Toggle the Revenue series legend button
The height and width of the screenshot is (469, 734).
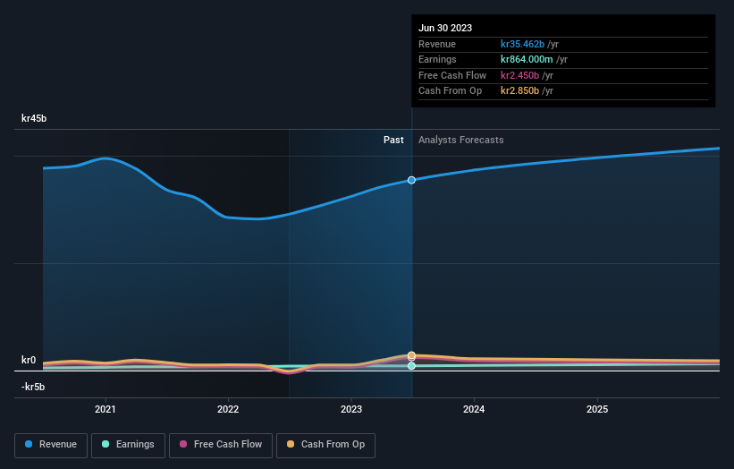point(51,445)
